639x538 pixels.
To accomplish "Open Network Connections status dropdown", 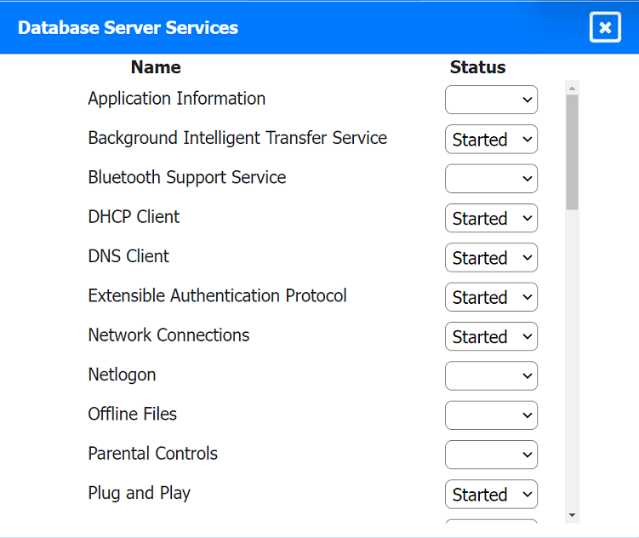I will pyautogui.click(x=491, y=337).
